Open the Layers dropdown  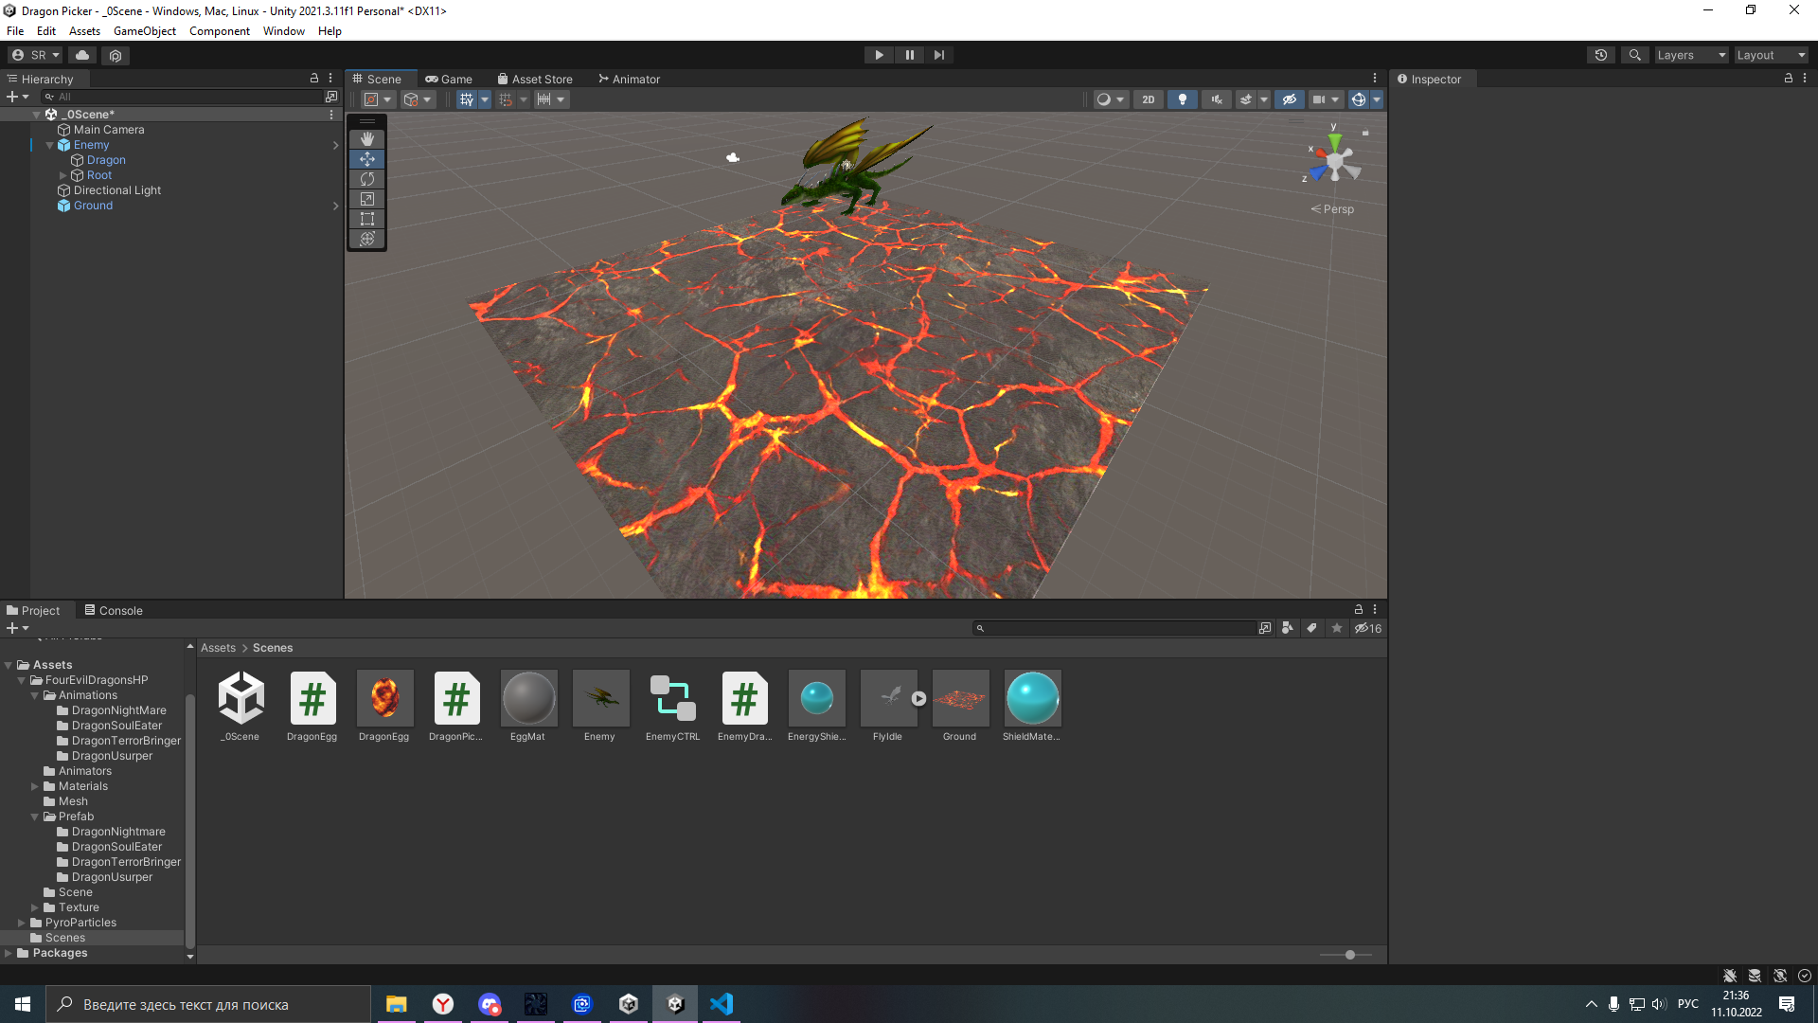tap(1690, 55)
